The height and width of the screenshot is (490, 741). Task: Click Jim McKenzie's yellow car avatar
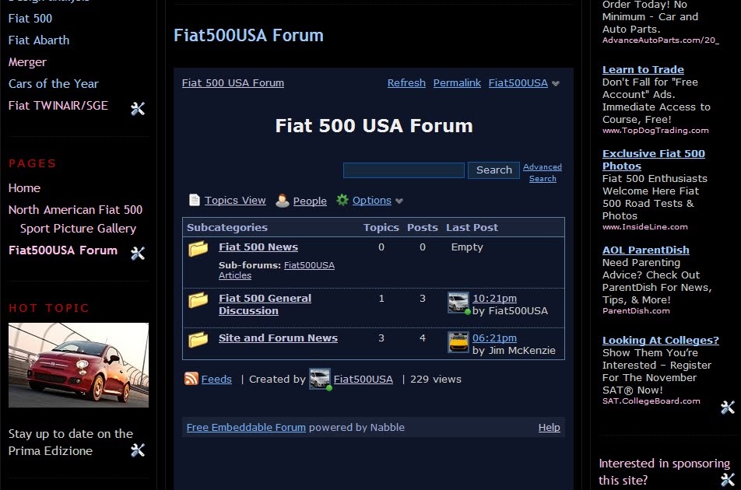point(458,342)
